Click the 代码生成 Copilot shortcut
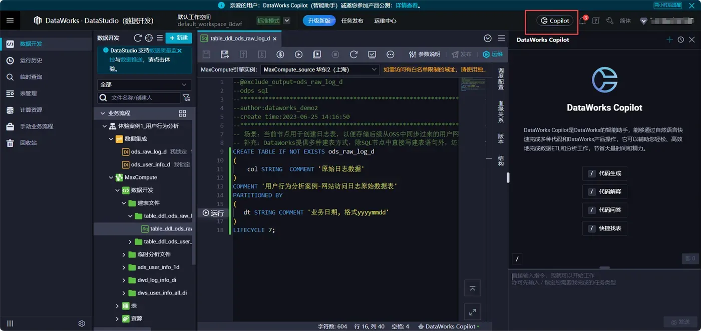Image resolution: width=701 pixels, height=331 pixels. click(x=605, y=173)
